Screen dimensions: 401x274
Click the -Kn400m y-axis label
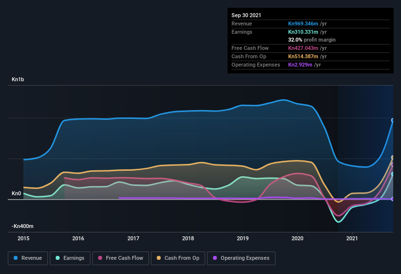[22, 226]
